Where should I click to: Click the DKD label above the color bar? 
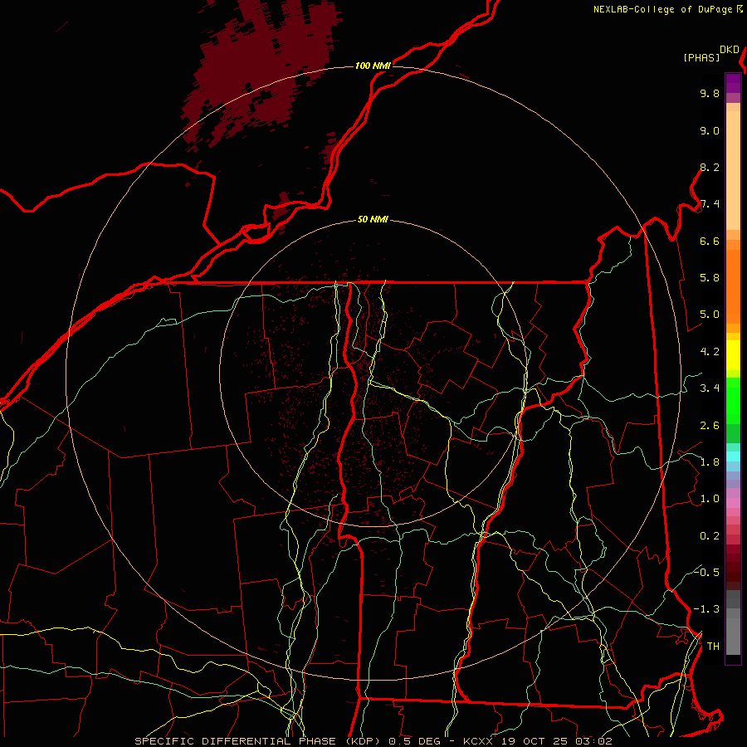click(730, 50)
